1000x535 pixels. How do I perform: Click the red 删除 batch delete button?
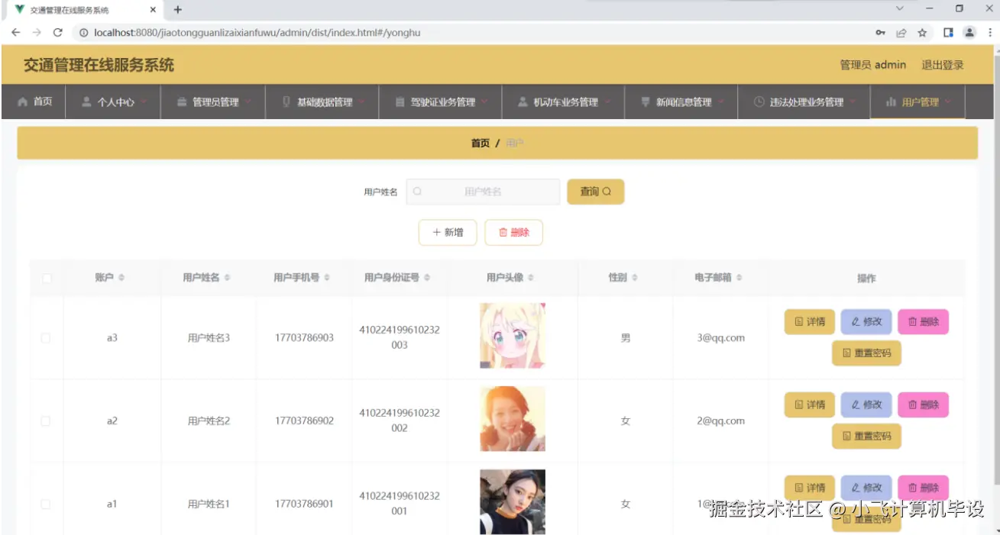[x=513, y=233]
